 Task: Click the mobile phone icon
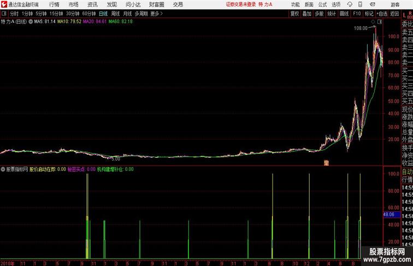click(x=360, y=4)
